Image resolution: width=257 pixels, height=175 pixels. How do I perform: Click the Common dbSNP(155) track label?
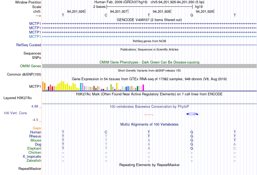point(24,75)
